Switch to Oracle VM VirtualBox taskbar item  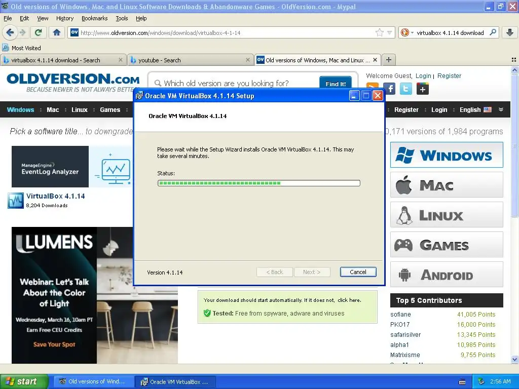tap(175, 382)
